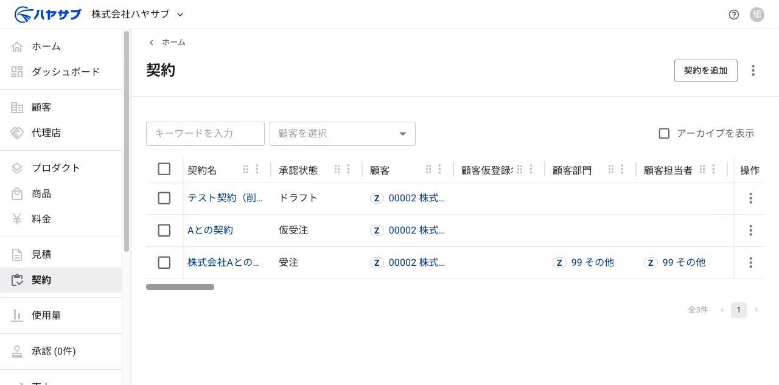Viewport: 779px width, 385px height.
Task: Click the 仮受注 status cell
Action: (293, 231)
